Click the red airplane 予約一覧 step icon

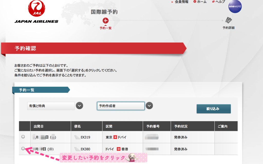[x=106, y=21]
